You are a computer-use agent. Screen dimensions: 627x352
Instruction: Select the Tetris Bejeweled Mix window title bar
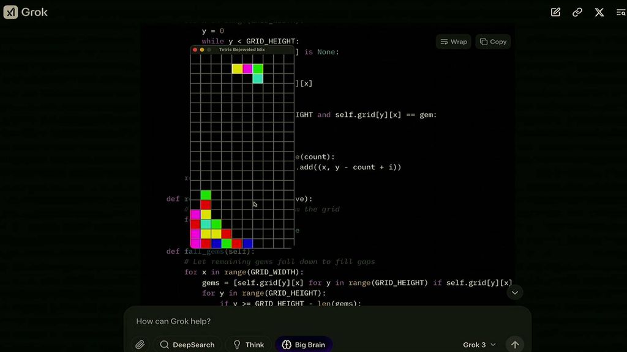(x=241, y=50)
